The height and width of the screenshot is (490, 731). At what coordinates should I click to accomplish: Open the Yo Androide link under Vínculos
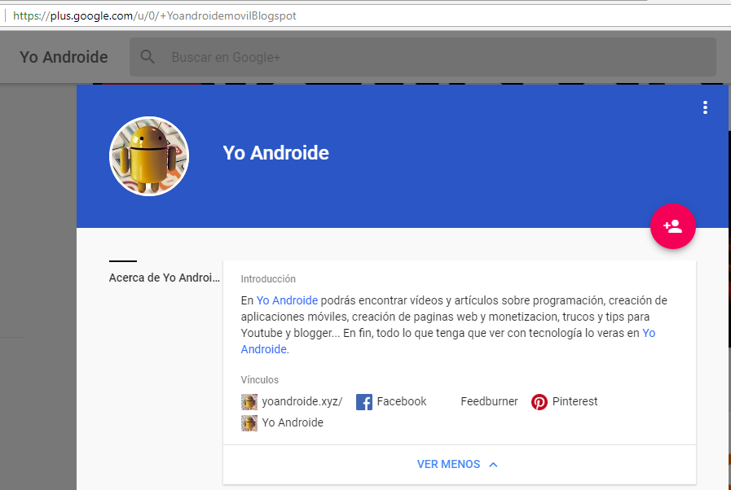293,422
